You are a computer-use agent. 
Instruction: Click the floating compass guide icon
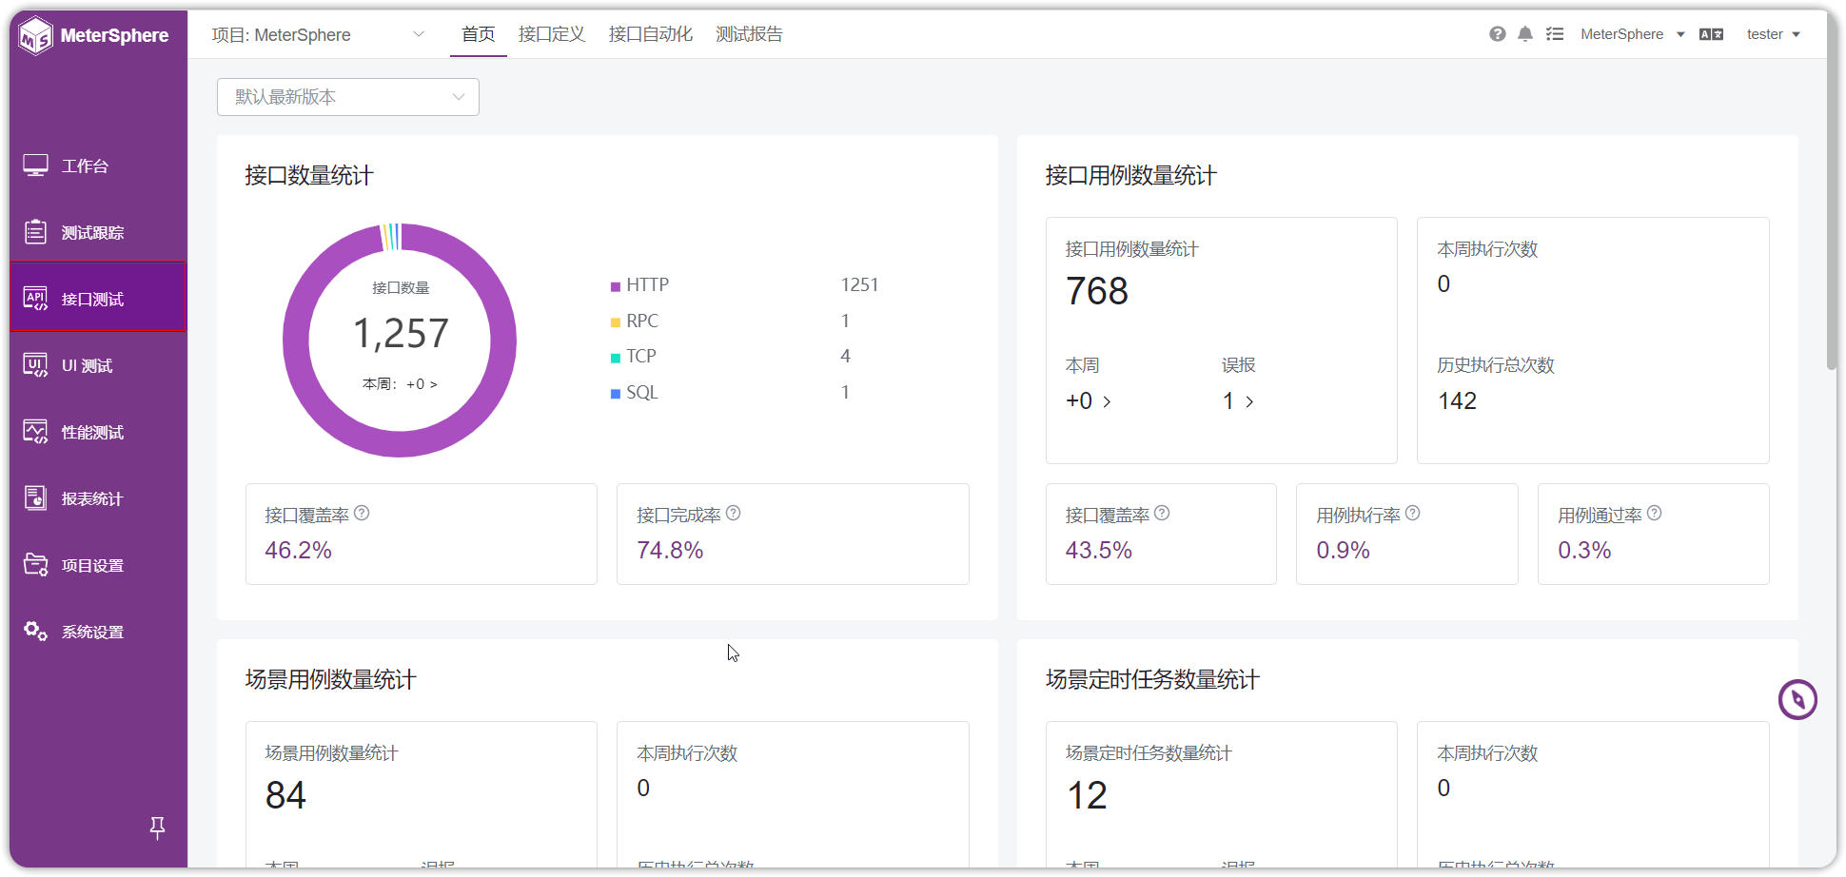tap(1797, 700)
